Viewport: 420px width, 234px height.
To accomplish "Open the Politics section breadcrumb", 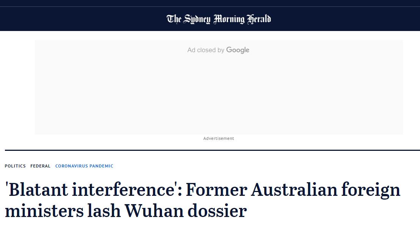I will (15, 166).
